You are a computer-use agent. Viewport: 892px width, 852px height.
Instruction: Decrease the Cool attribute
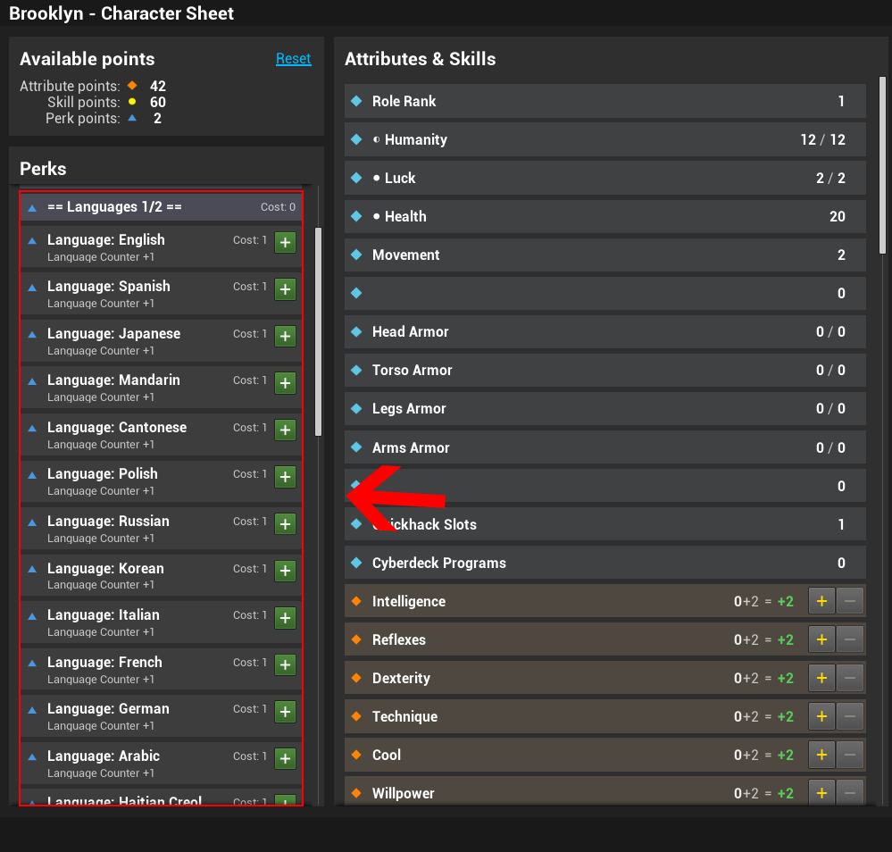point(849,756)
